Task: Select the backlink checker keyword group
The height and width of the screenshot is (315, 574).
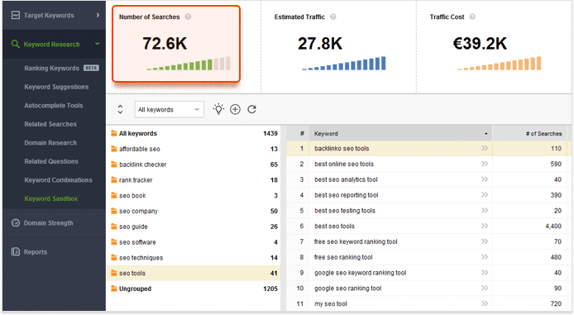Action: click(194, 165)
